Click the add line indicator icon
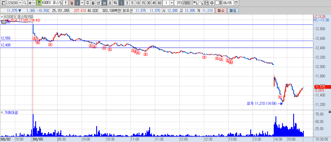331x142 pixels. coord(201,3)
